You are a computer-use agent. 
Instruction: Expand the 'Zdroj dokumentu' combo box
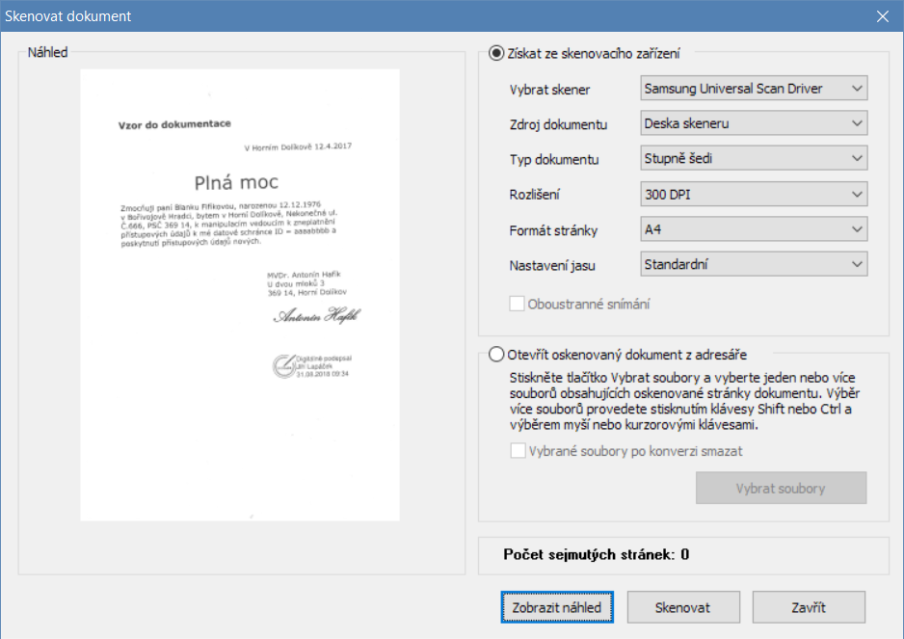point(754,123)
